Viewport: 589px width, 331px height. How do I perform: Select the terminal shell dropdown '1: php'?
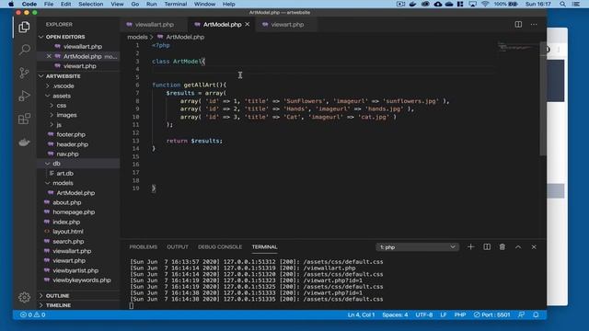pyautogui.click(x=417, y=247)
